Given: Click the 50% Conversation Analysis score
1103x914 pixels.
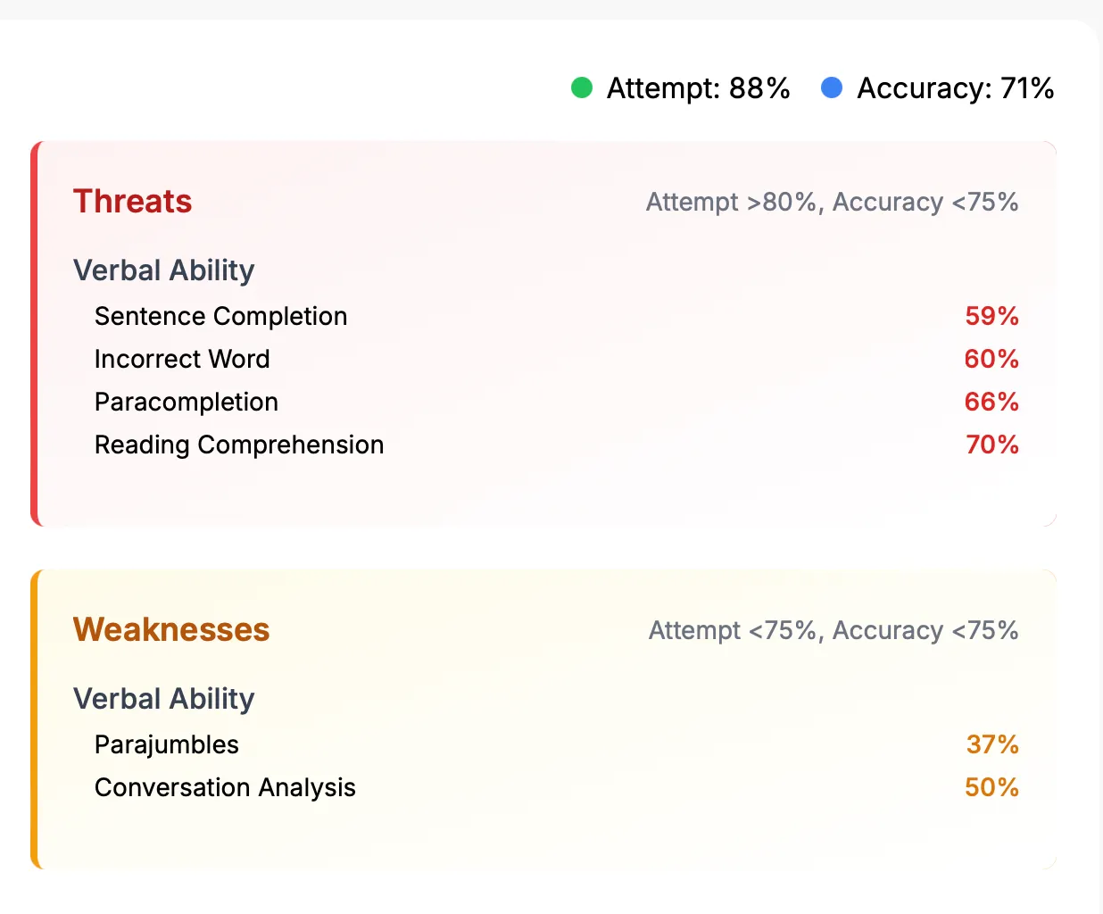Looking at the screenshot, I should point(991,787).
